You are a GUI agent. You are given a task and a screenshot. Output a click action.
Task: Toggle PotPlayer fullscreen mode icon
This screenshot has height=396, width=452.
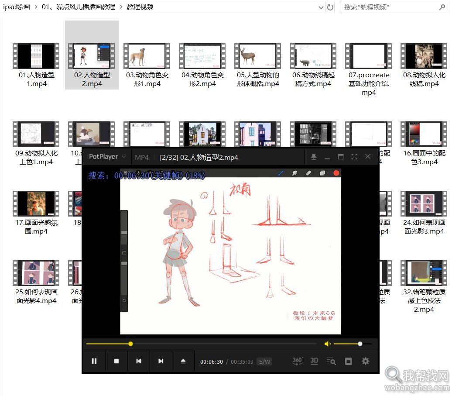tap(354, 157)
